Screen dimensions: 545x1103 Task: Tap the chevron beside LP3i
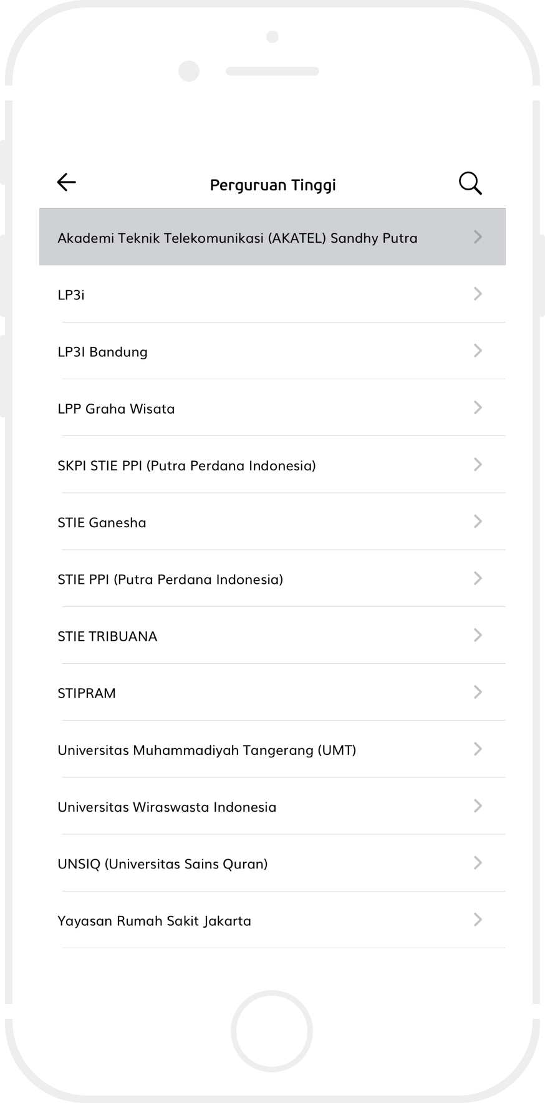pyautogui.click(x=478, y=294)
